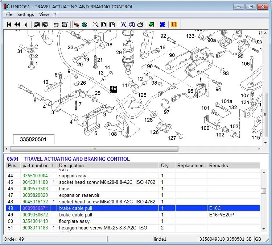This screenshot has height=245, width=272.
Task: Open the File menu
Action: pyautogui.click(x=9, y=14)
